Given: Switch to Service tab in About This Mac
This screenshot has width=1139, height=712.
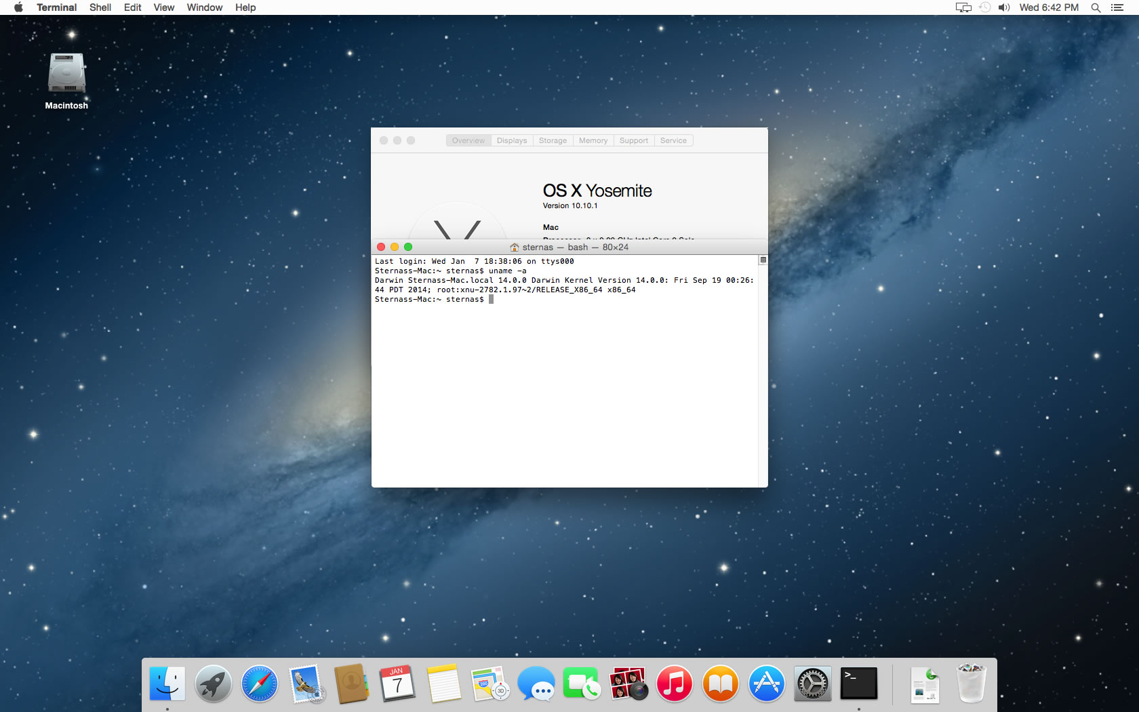Looking at the screenshot, I should click(x=673, y=140).
